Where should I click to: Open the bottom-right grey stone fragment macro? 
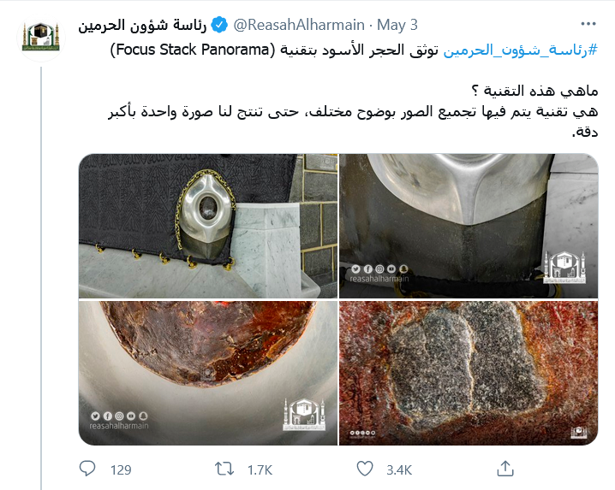pos(469,373)
